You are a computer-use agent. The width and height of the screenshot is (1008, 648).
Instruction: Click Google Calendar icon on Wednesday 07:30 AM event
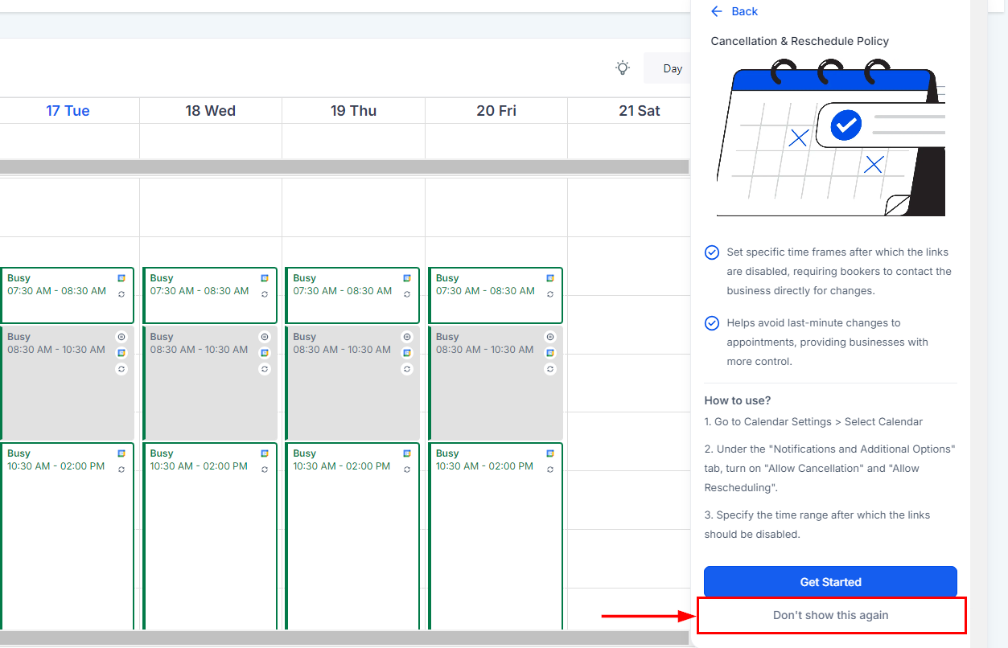[x=265, y=278]
